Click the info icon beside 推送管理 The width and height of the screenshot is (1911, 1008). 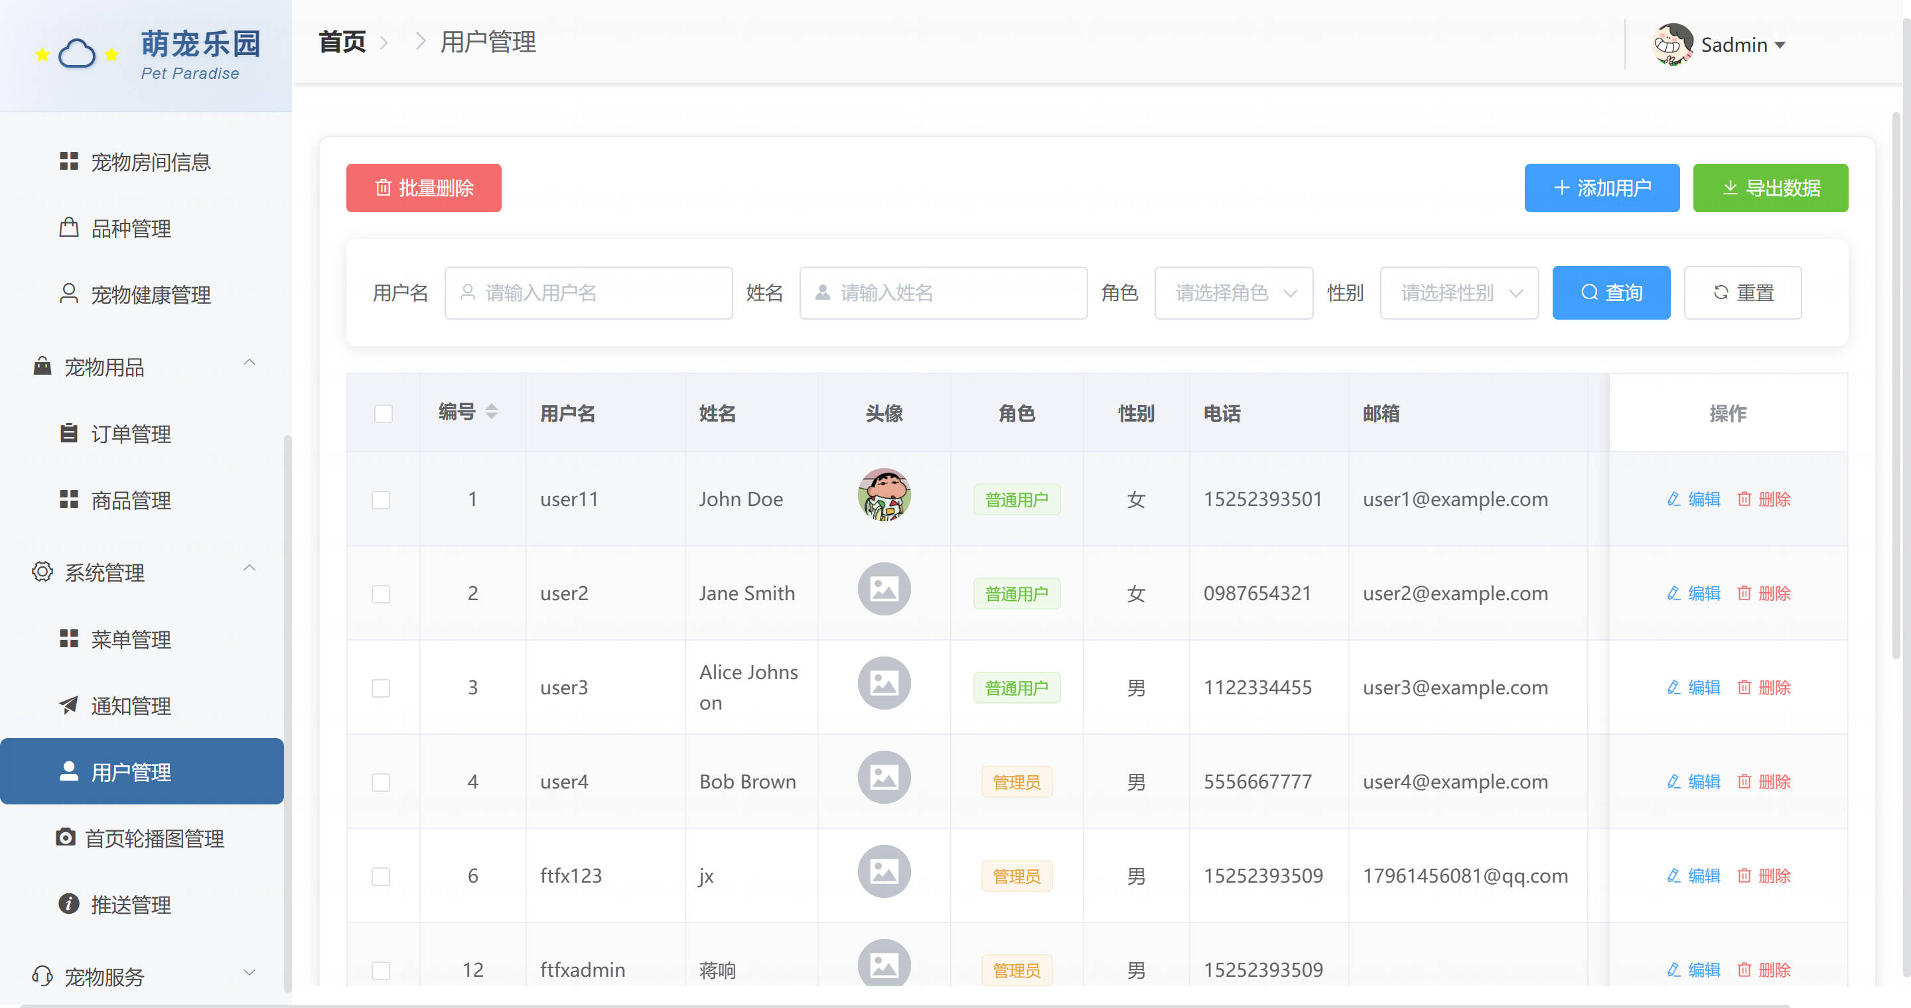point(68,903)
